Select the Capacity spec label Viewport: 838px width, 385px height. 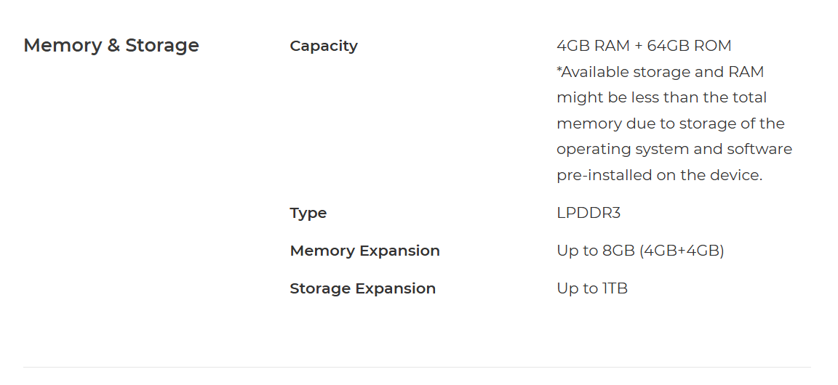323,46
